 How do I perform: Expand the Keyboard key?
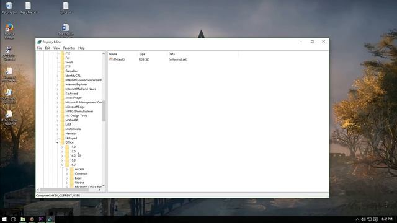[x=58, y=94]
